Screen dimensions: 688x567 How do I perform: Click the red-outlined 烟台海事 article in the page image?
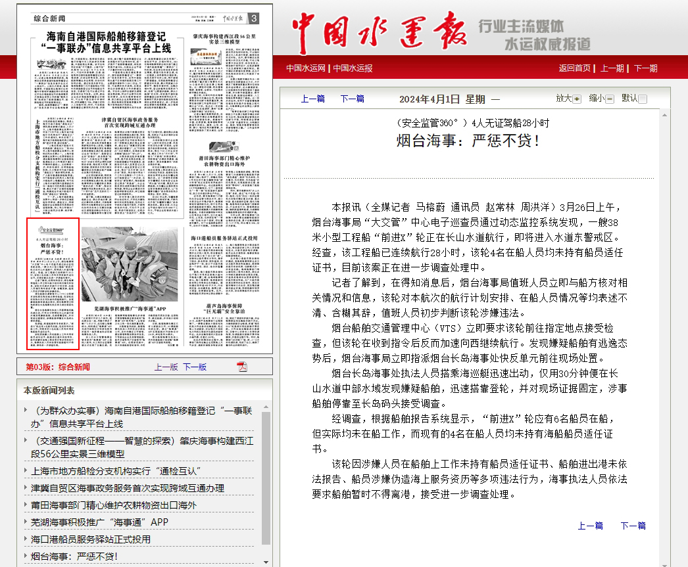53,284
